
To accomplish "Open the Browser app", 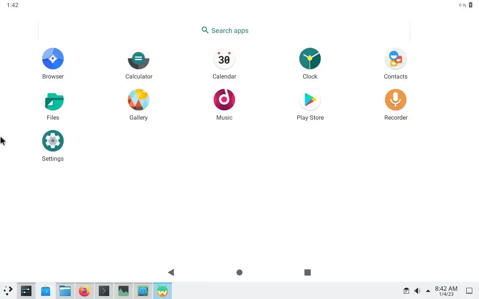I will [53, 59].
